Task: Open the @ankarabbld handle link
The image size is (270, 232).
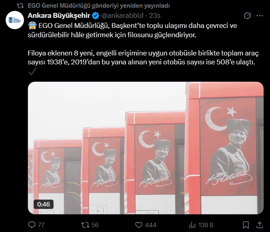Action: [x=122, y=15]
